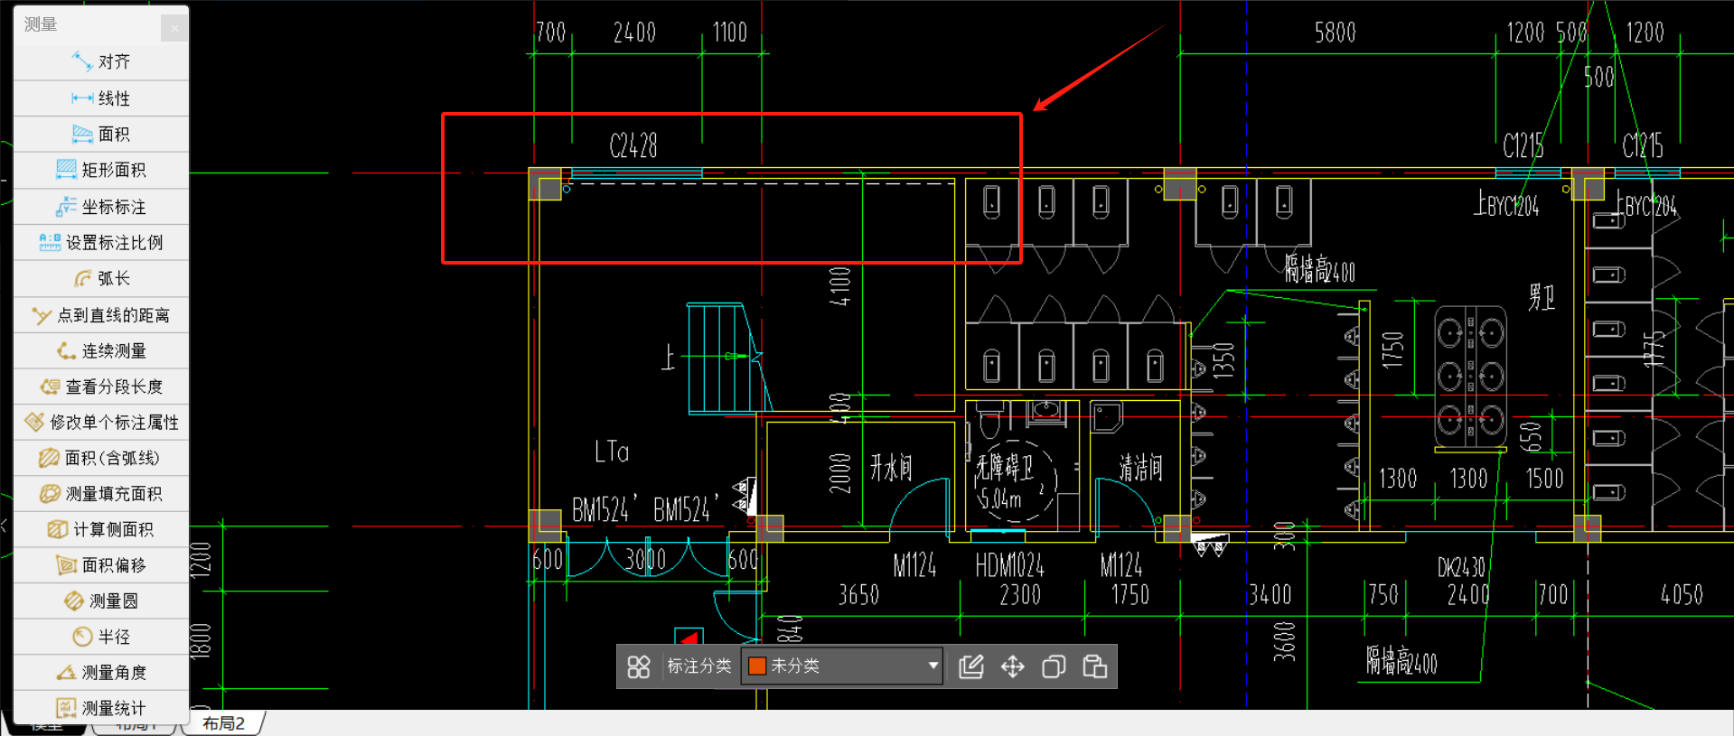This screenshot has height=736, width=1734.
Task: Choose the 面积 area measurement tool
Action: [x=101, y=134]
